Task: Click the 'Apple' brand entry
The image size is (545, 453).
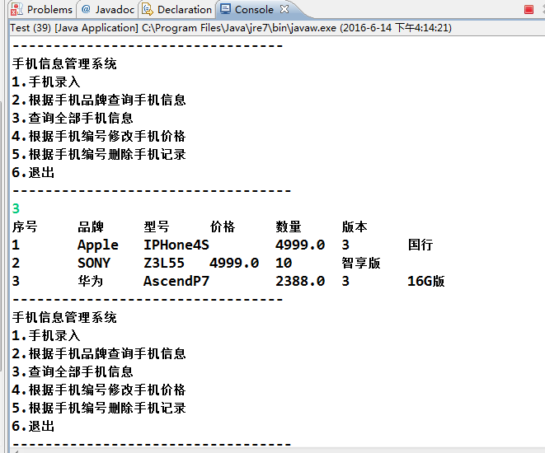Action: tap(98, 245)
